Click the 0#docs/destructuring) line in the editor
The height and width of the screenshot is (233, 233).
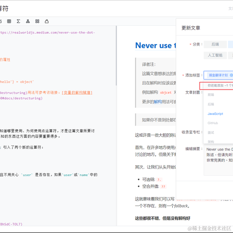click(21, 98)
